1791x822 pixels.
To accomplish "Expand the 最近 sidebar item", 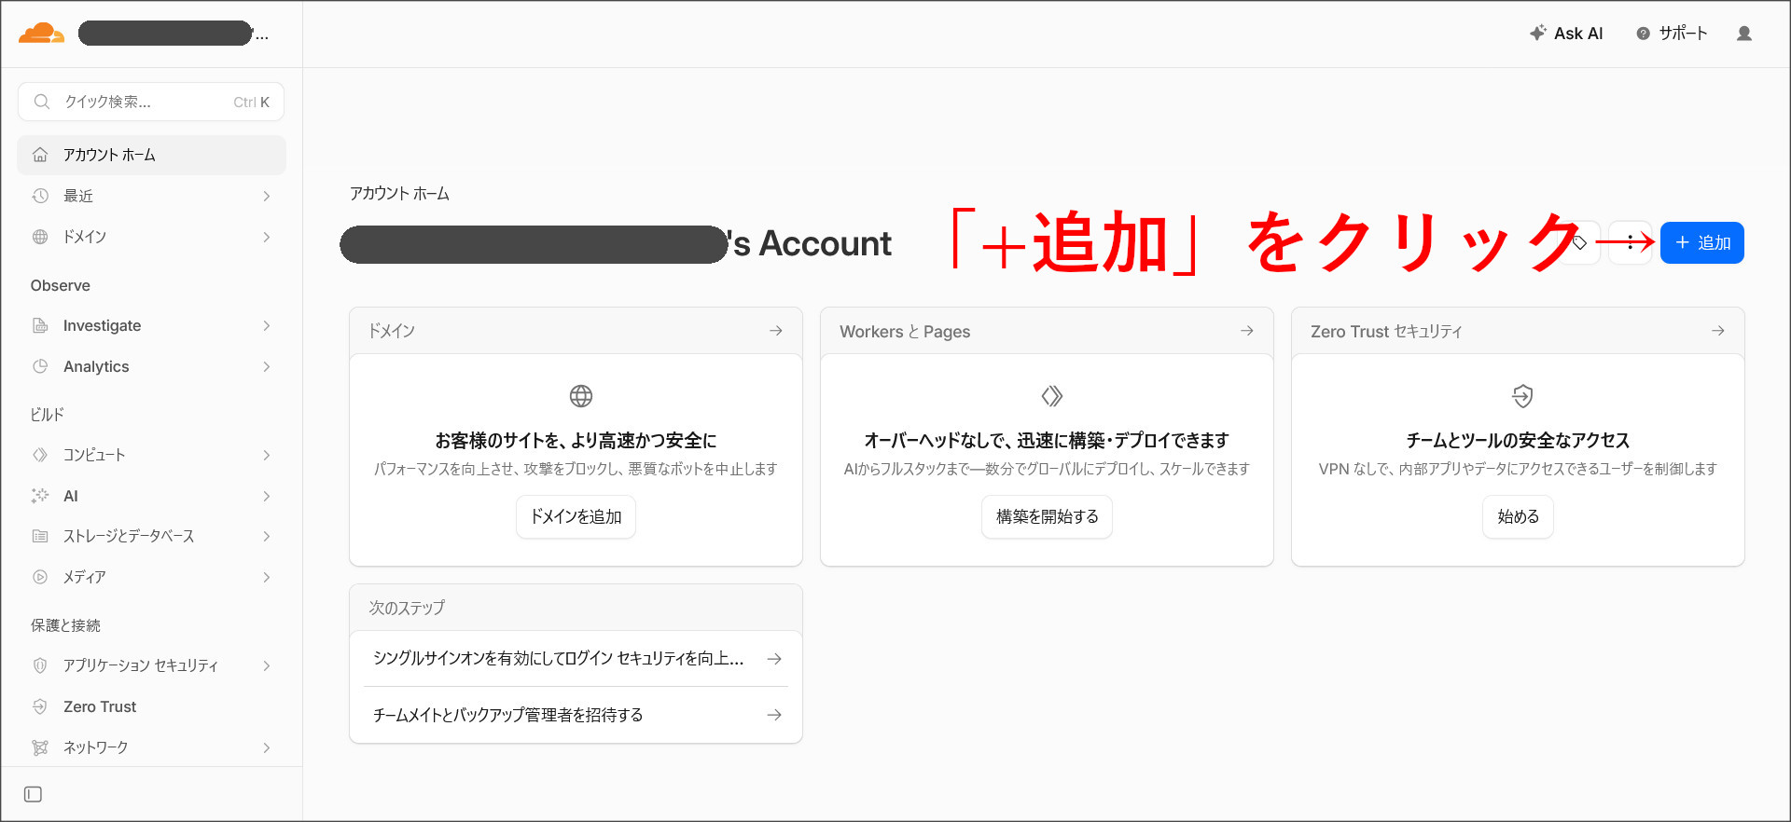I will [x=151, y=196].
